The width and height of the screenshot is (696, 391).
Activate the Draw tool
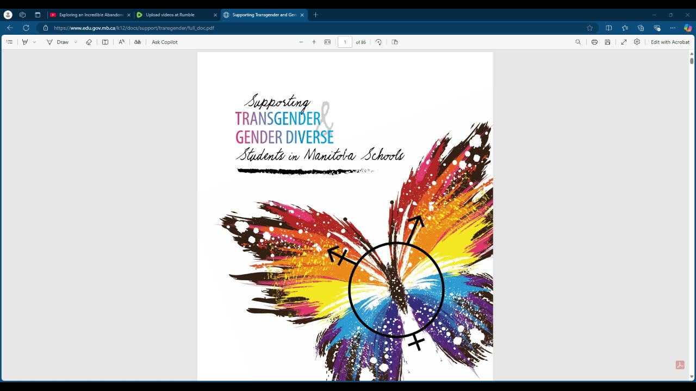click(58, 42)
